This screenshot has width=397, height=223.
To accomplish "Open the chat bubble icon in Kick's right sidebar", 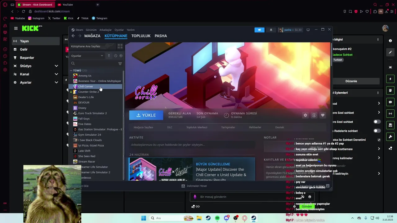I will (390, 102).
